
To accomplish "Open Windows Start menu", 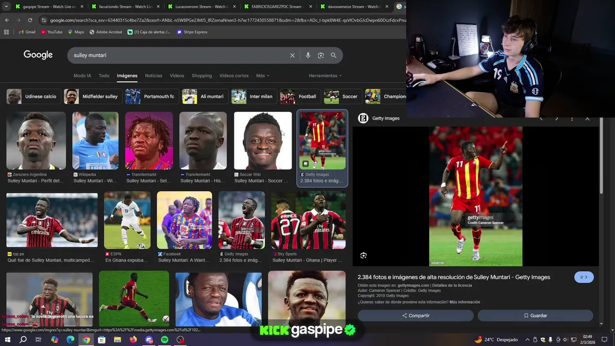I will [x=7, y=340].
